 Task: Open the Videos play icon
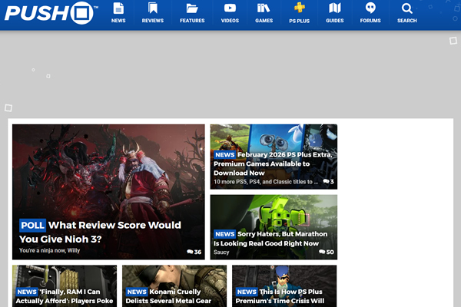coord(230,8)
